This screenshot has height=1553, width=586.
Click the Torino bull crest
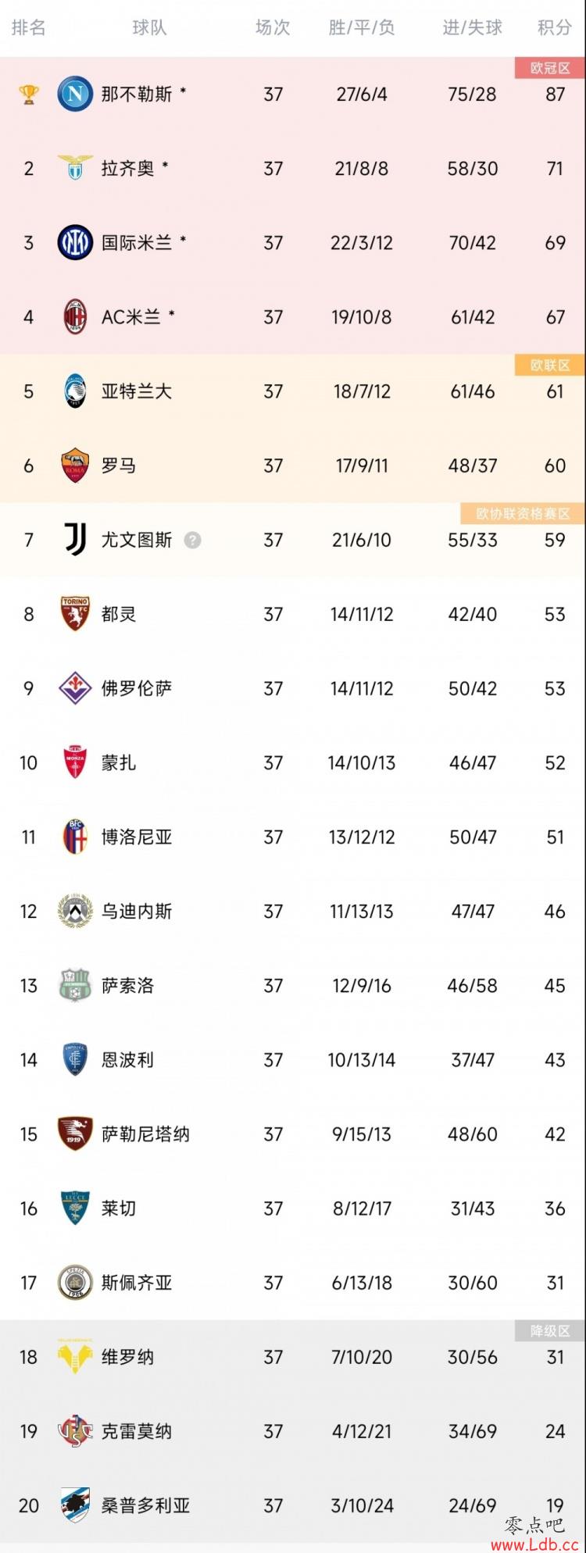tap(75, 614)
